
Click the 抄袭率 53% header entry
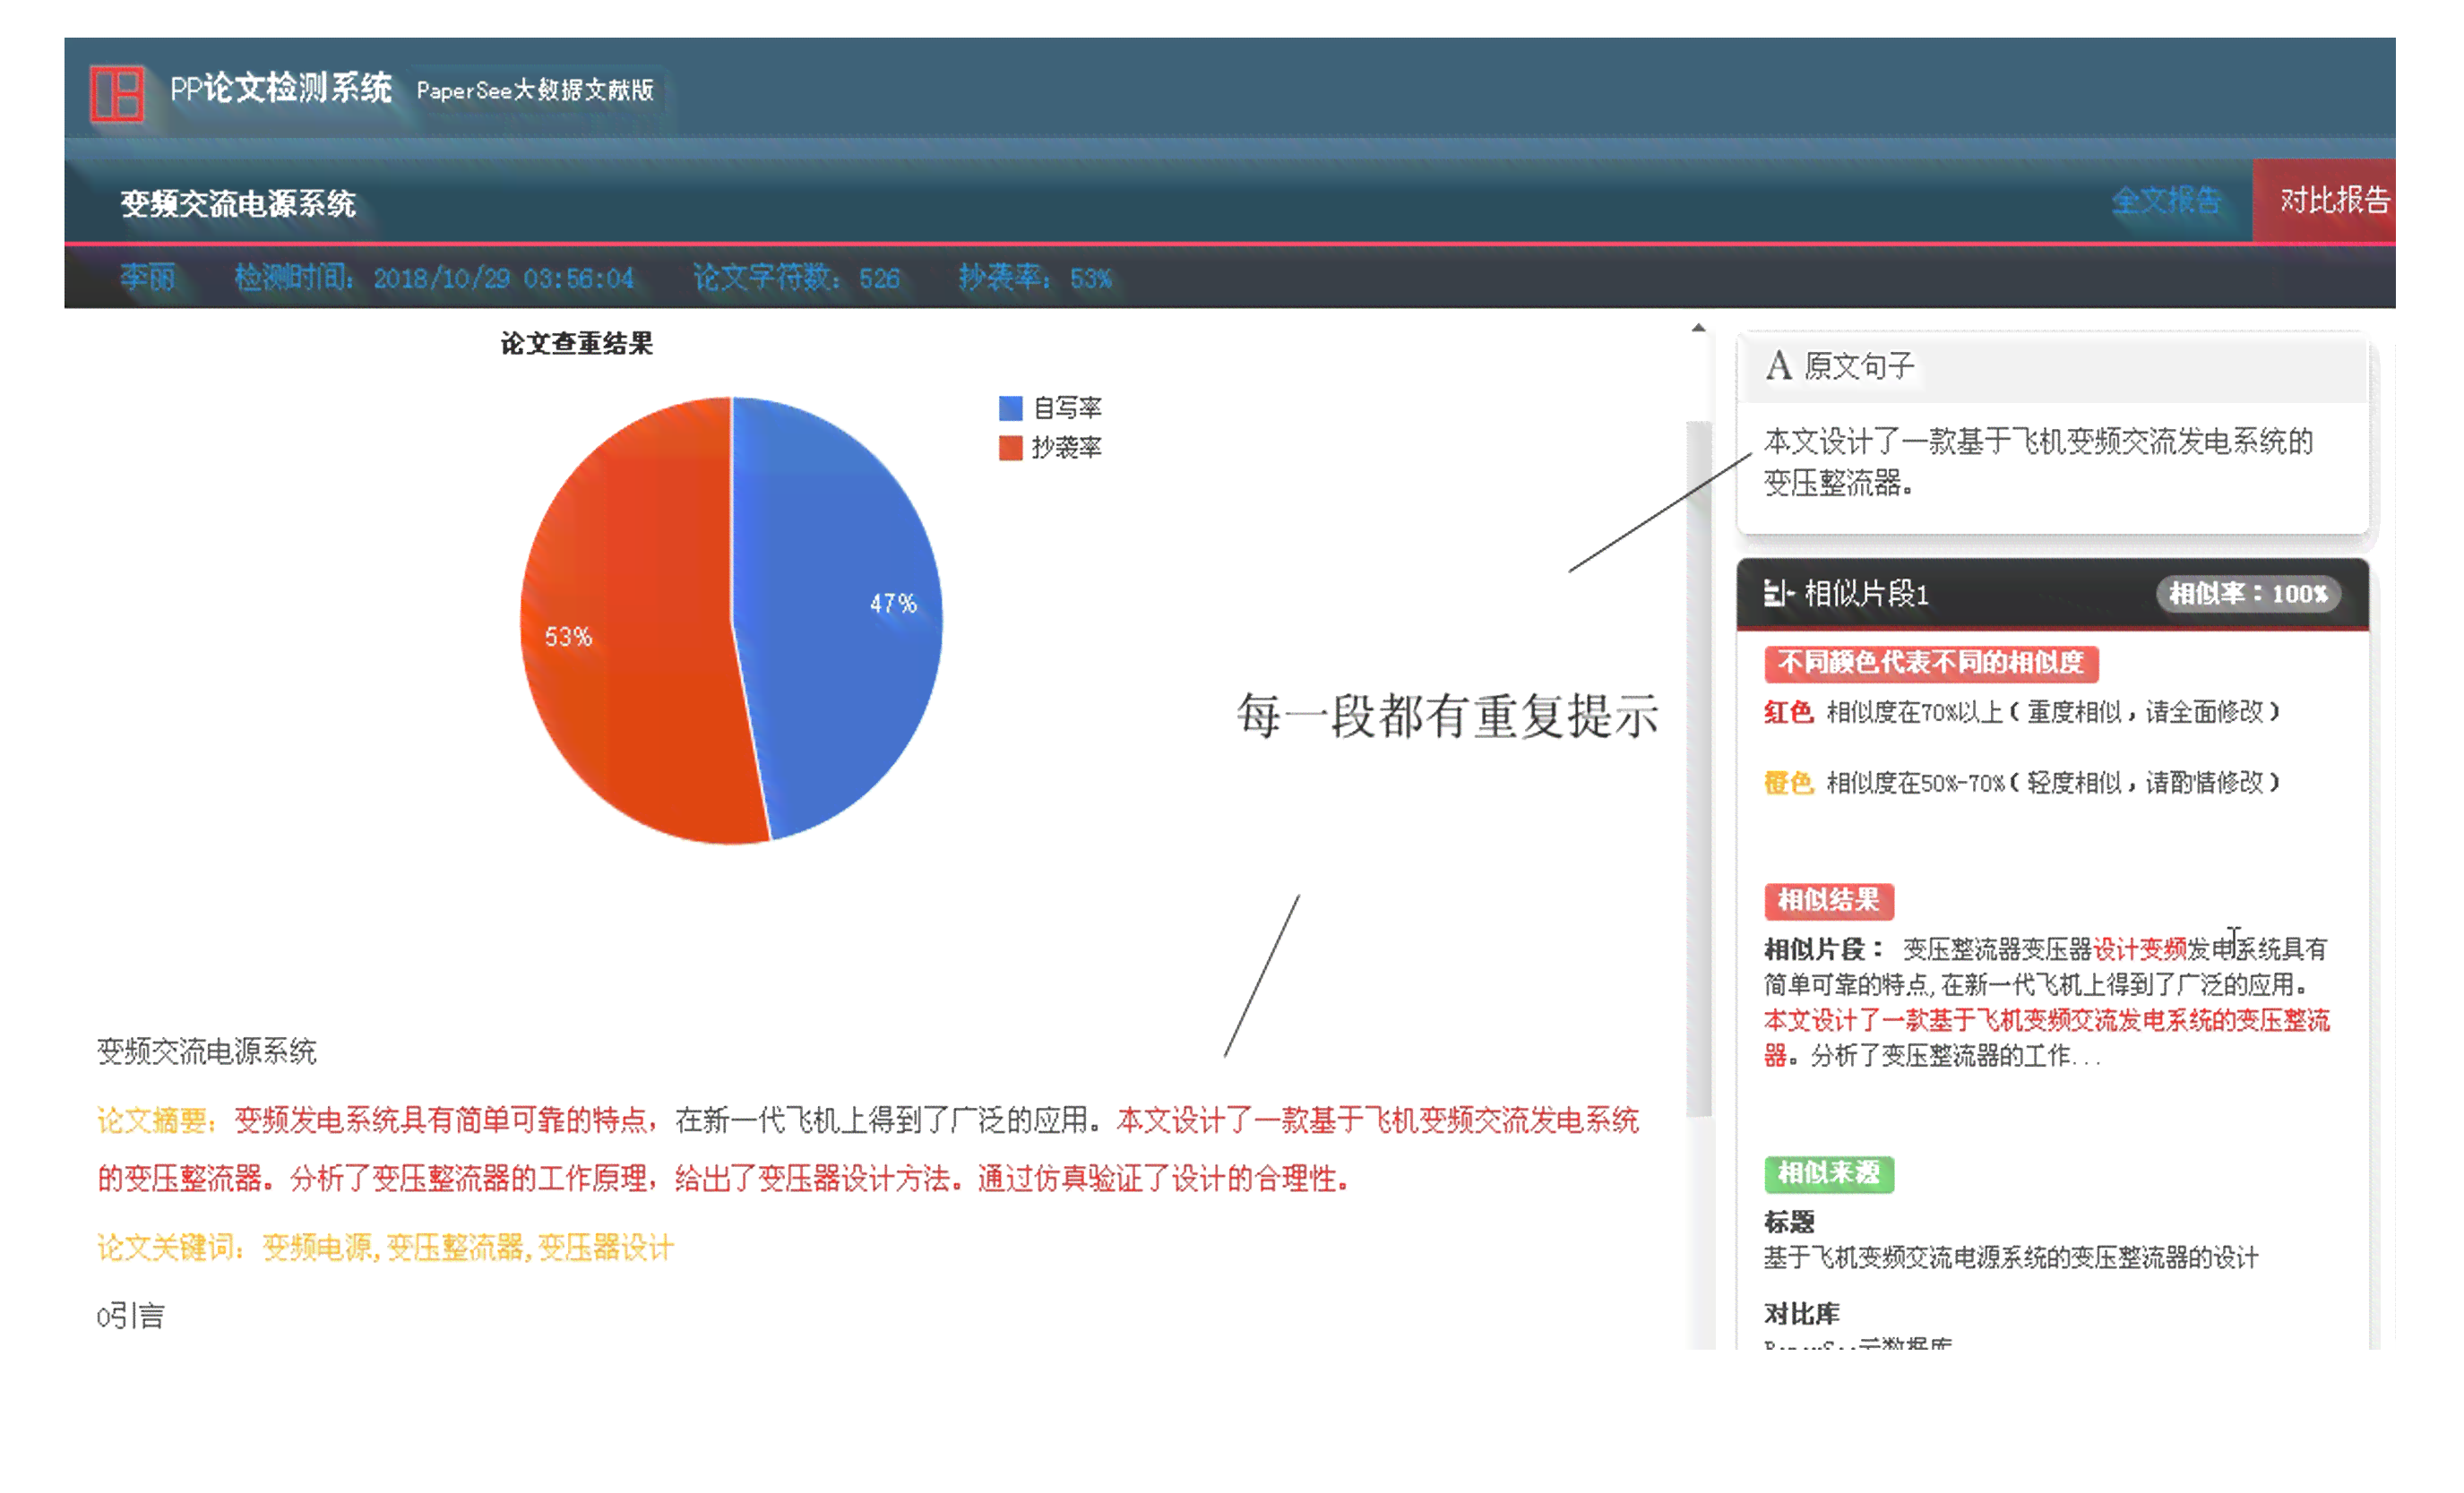(x=1034, y=277)
